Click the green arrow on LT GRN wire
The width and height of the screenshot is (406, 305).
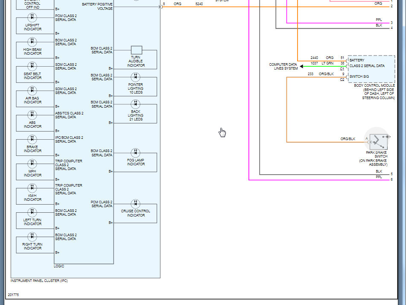(302, 66)
